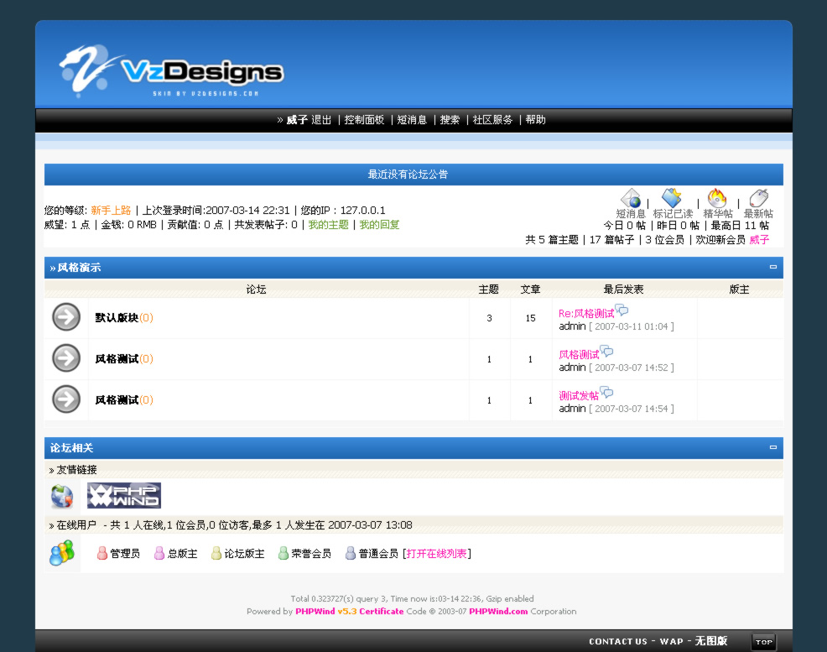Collapse the 论坛相关 section
Screen dimensions: 827x652
[x=773, y=447]
